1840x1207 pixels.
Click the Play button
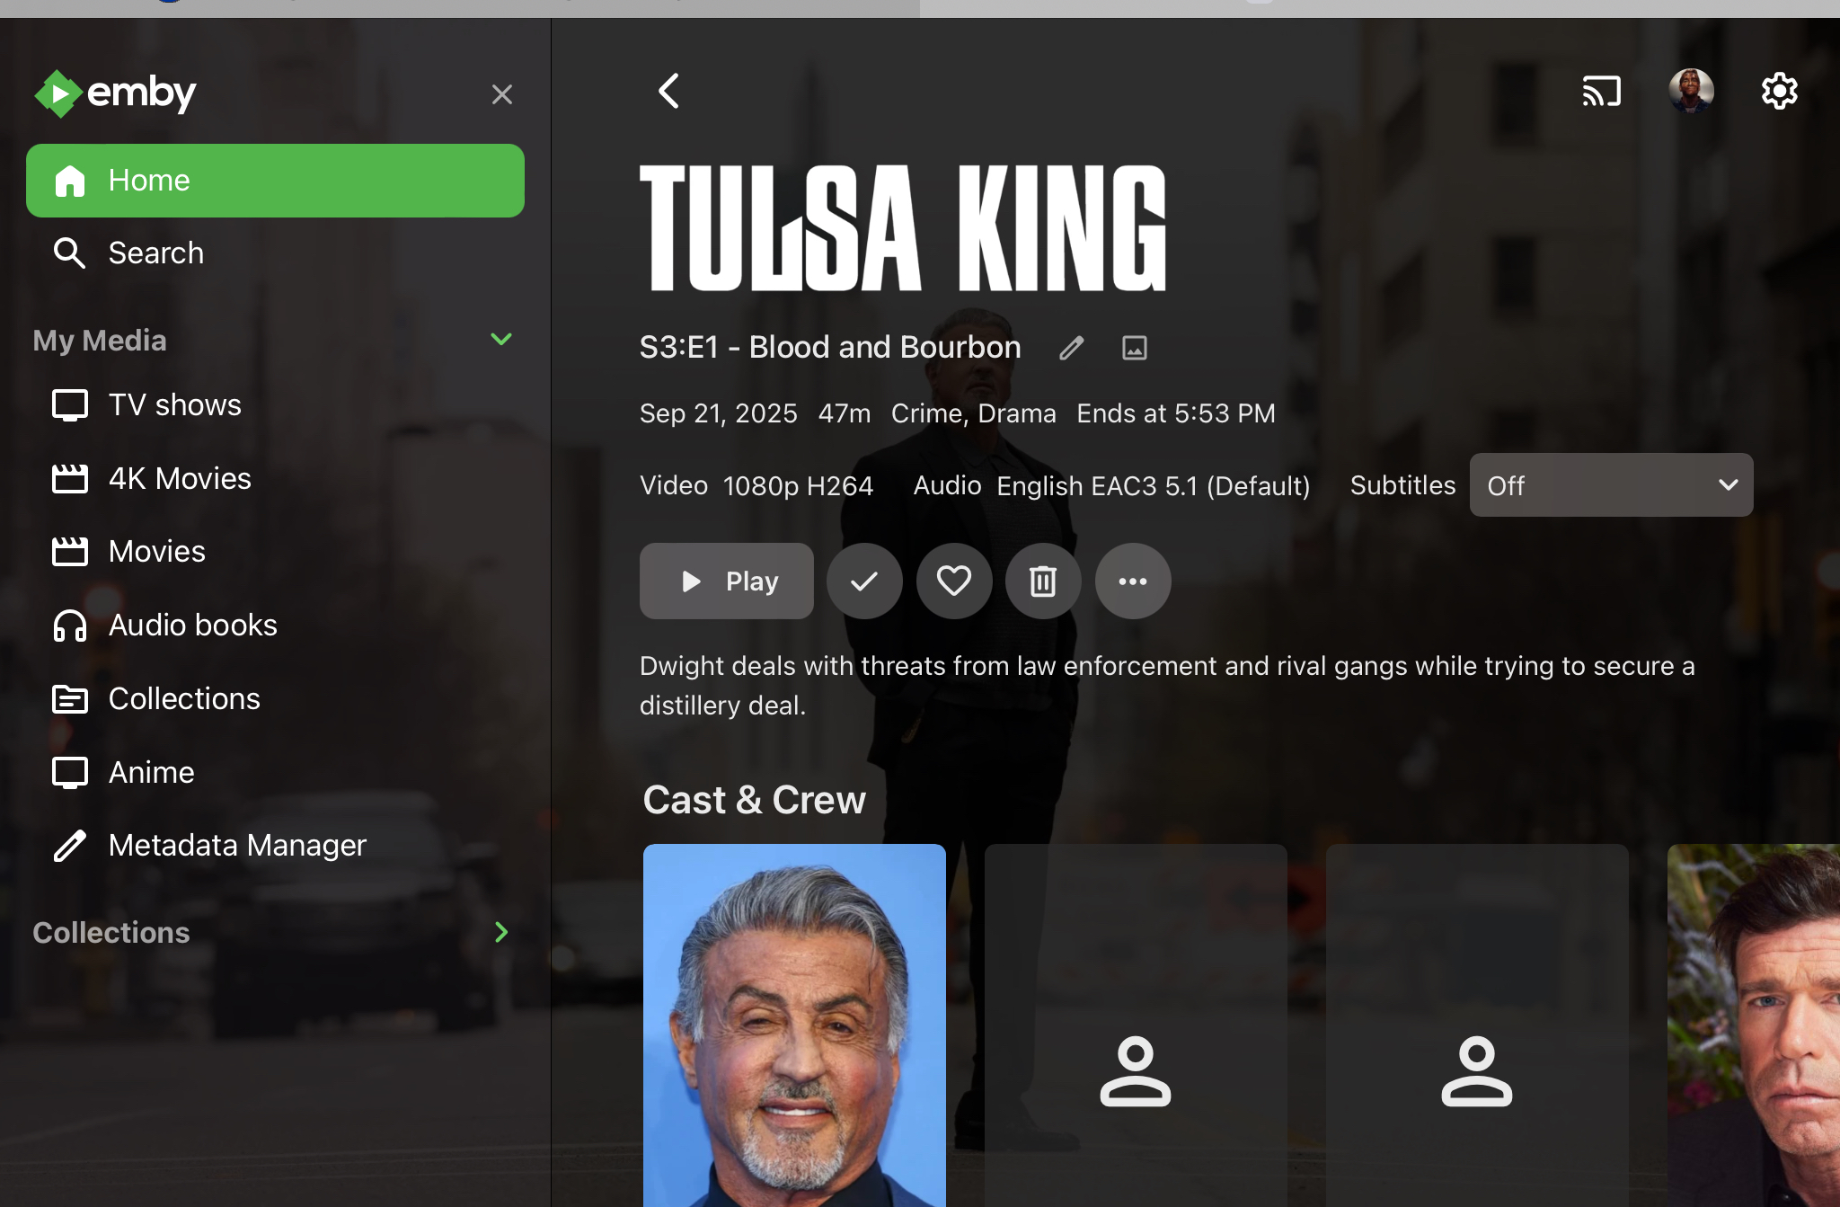click(x=726, y=581)
